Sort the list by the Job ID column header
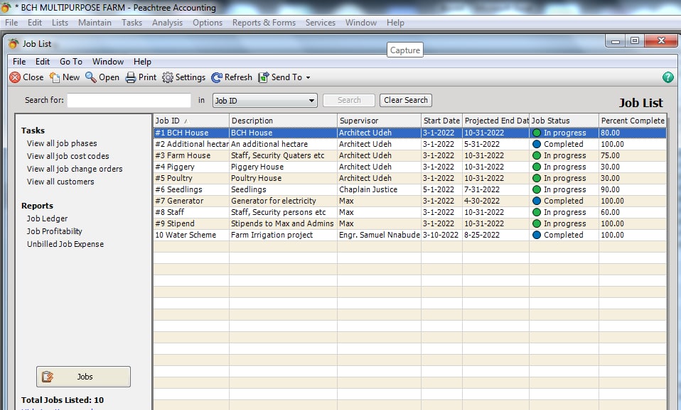This screenshot has height=410, width=681. (191, 121)
